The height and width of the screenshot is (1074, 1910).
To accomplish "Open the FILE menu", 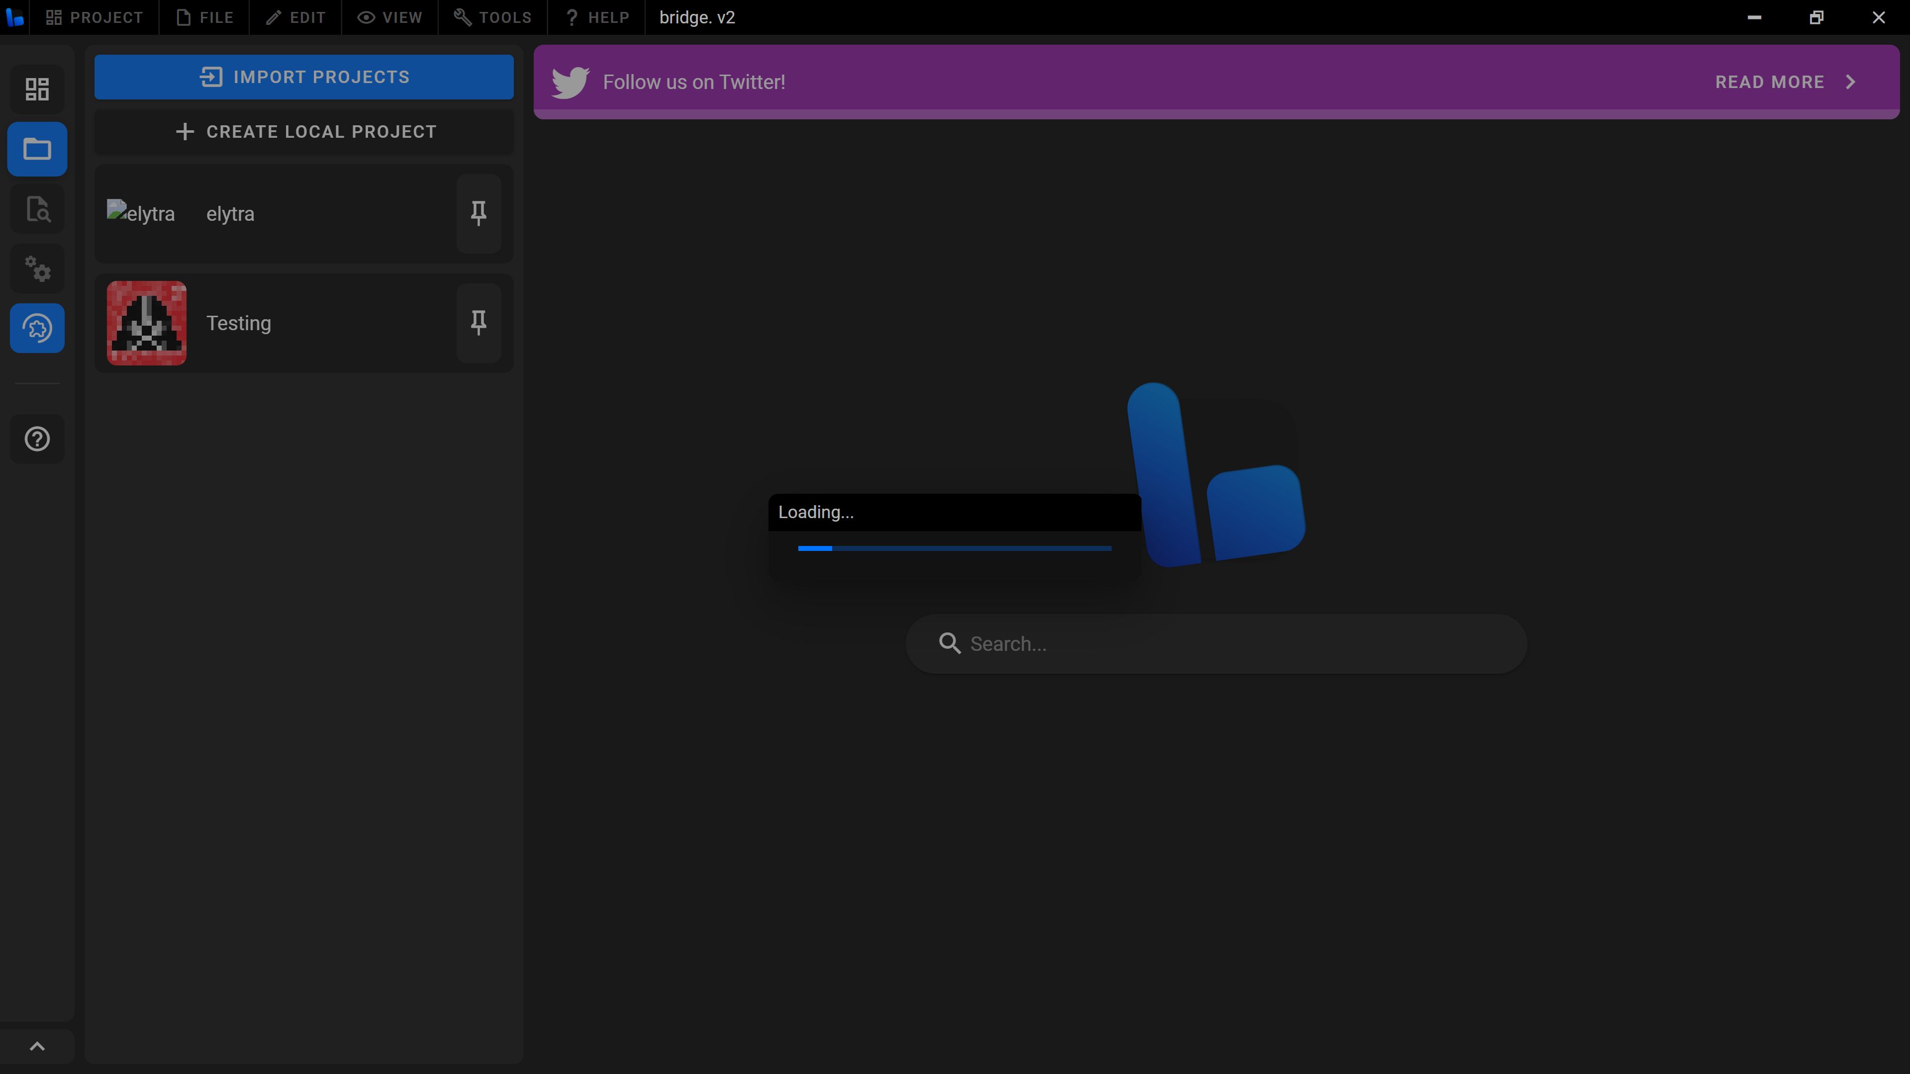I will tap(204, 17).
